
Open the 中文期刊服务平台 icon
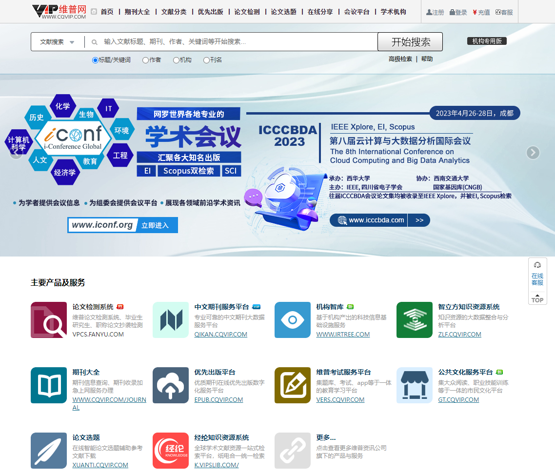pyautogui.click(x=171, y=319)
